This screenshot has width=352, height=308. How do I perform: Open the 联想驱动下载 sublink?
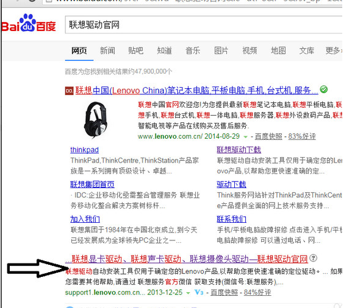(239, 150)
